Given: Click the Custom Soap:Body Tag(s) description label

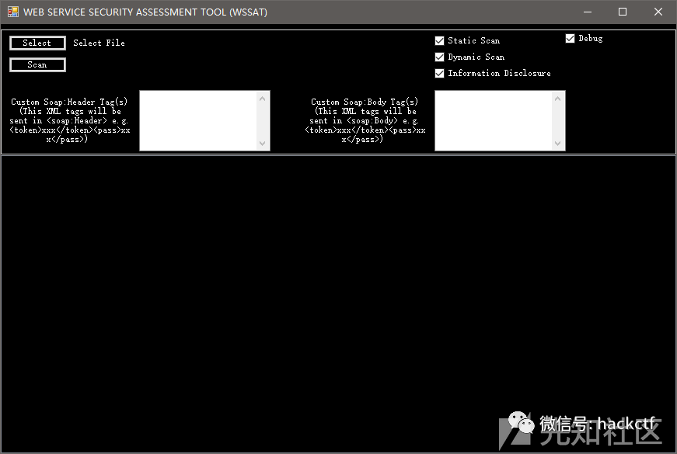Looking at the screenshot, I should 365,120.
